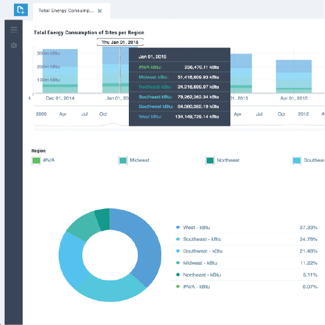Click the Southwest - kBtu legend dot

(178, 251)
